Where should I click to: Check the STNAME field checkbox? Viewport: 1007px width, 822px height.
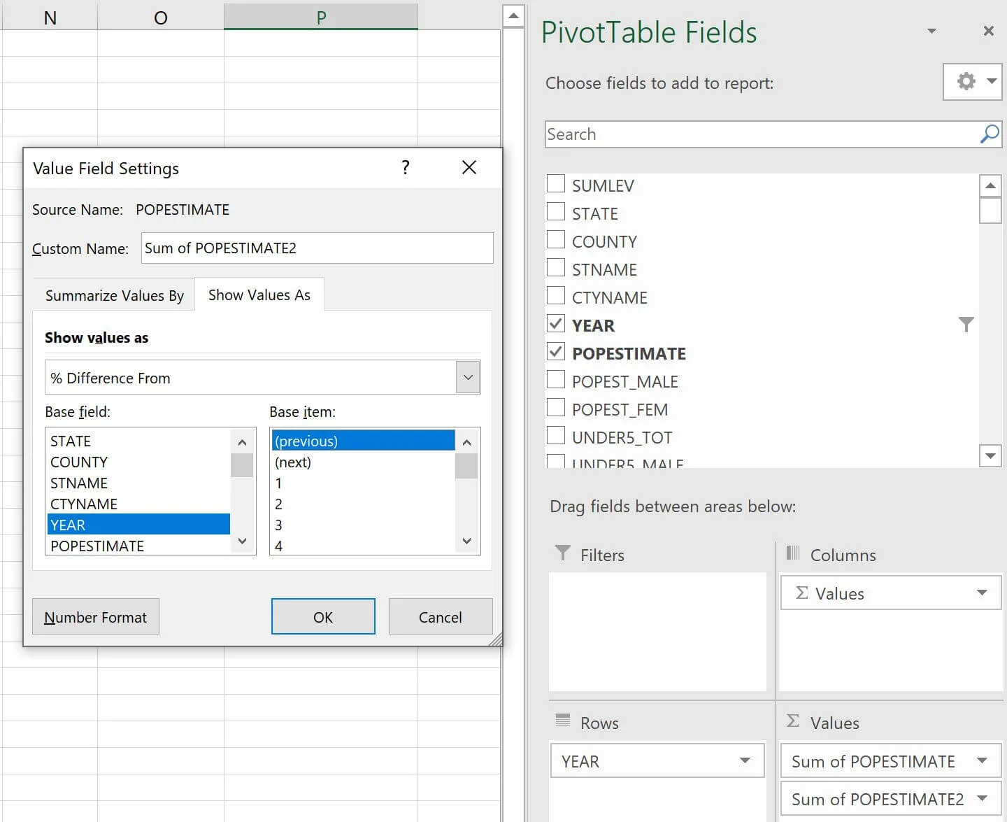[x=556, y=268]
